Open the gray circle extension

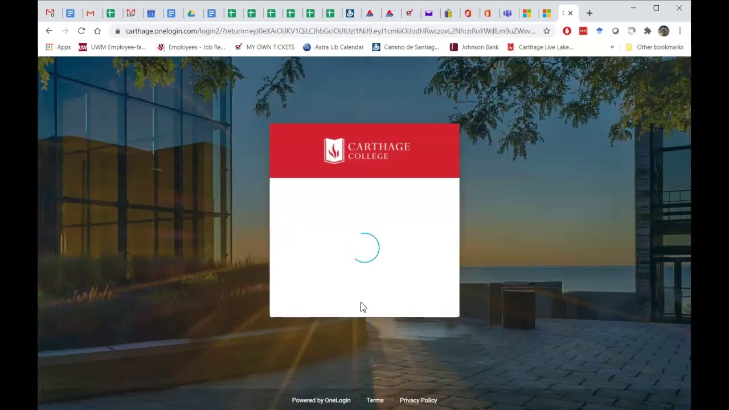(x=615, y=31)
